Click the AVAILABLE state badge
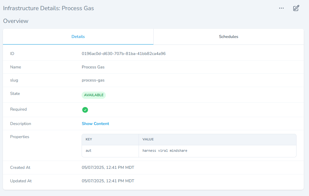 (x=94, y=95)
